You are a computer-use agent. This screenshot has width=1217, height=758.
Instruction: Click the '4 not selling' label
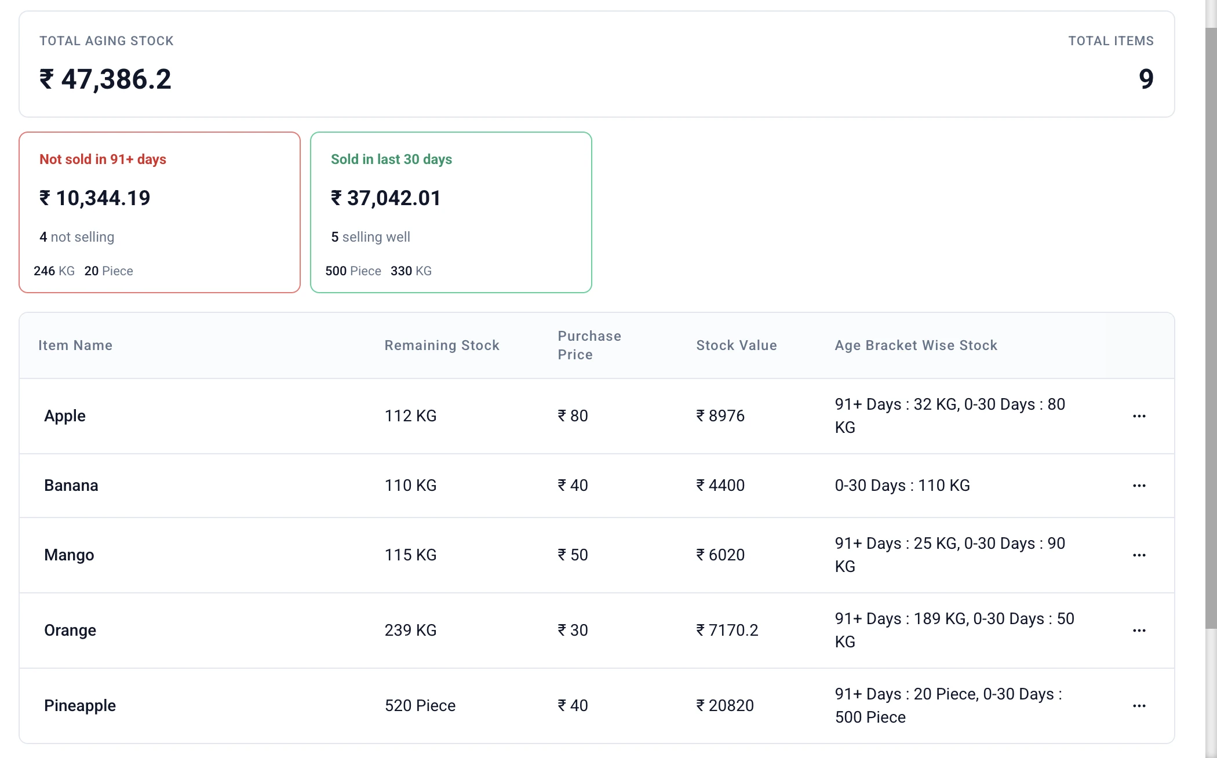tap(76, 237)
